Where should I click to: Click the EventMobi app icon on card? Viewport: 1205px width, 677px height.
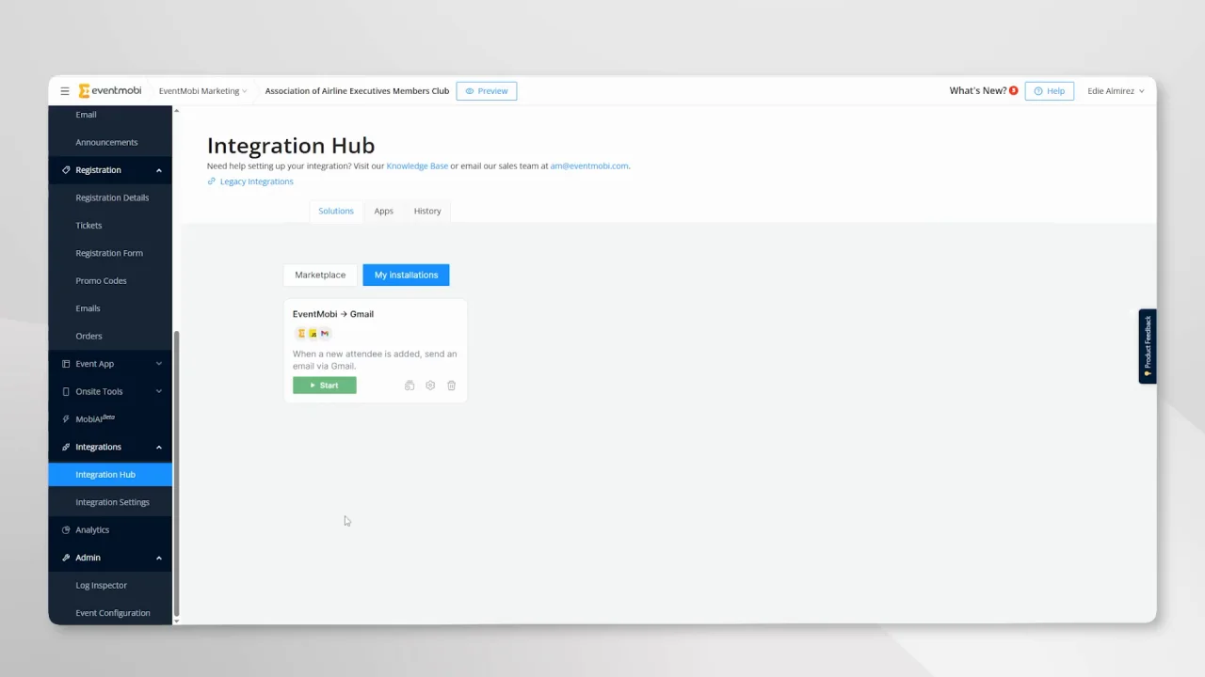point(301,334)
